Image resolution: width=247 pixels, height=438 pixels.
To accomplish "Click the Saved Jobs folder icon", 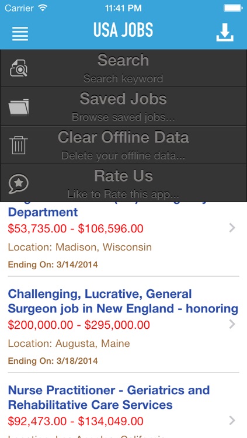I will coord(19,107).
